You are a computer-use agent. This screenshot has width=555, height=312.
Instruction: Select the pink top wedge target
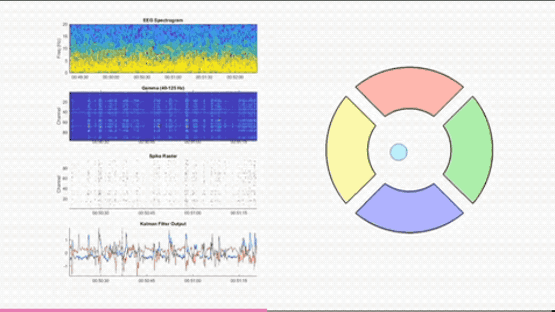pyautogui.click(x=409, y=90)
